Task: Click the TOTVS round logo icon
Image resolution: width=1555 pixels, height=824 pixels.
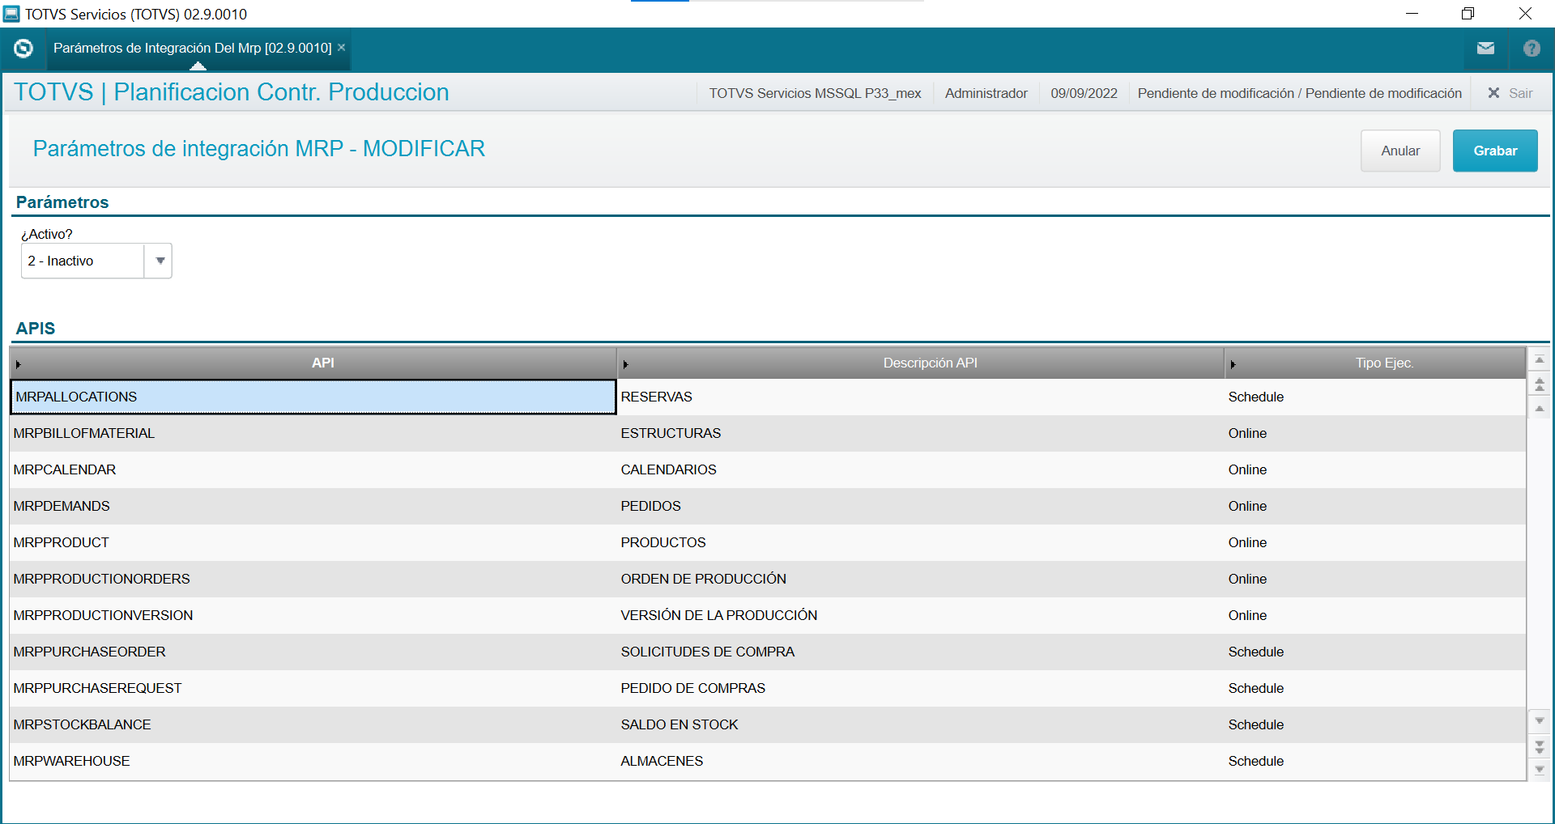Action: (x=23, y=49)
